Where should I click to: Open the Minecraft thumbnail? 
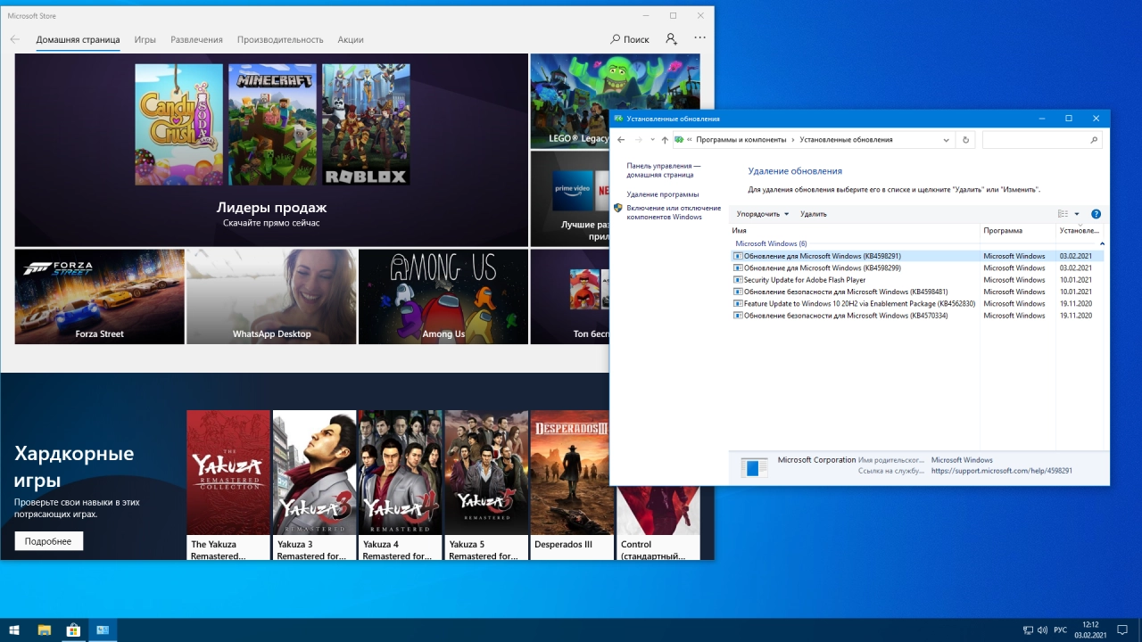(x=272, y=124)
